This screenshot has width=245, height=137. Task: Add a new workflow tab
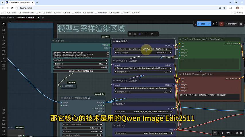click(x=43, y=18)
